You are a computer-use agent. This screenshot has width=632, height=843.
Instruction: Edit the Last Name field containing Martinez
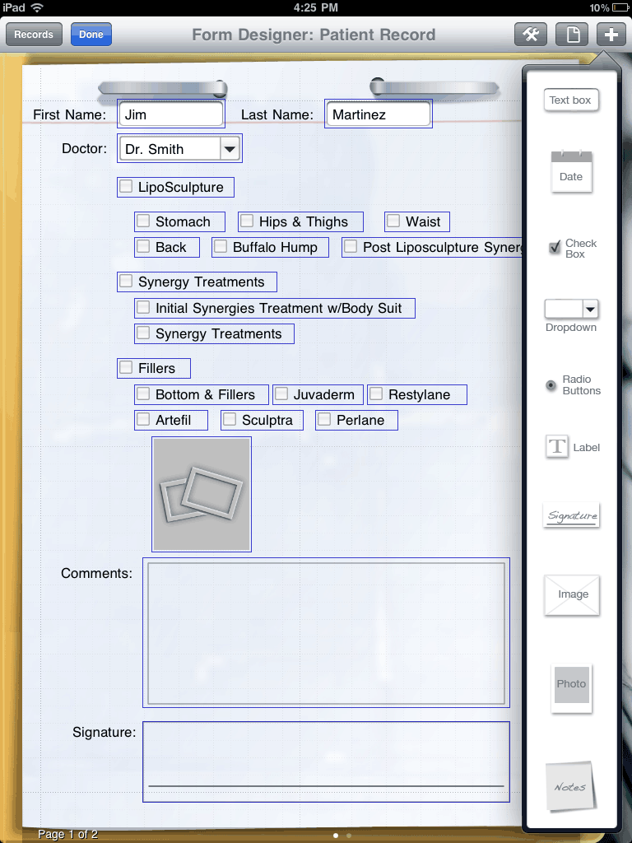point(379,114)
